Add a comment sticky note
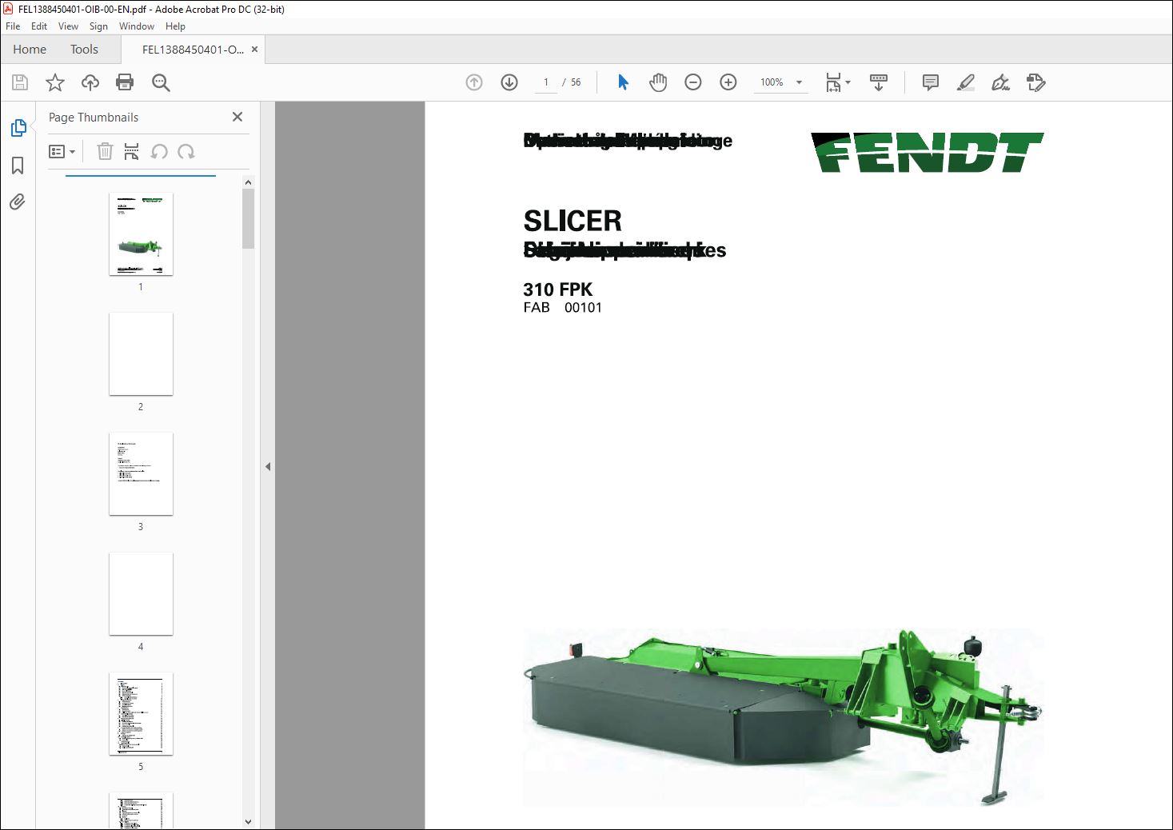The width and height of the screenshot is (1173, 830). click(931, 82)
